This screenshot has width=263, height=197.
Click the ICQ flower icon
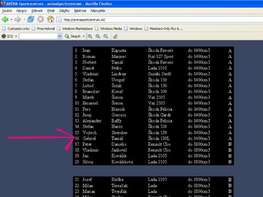tap(4, 36)
